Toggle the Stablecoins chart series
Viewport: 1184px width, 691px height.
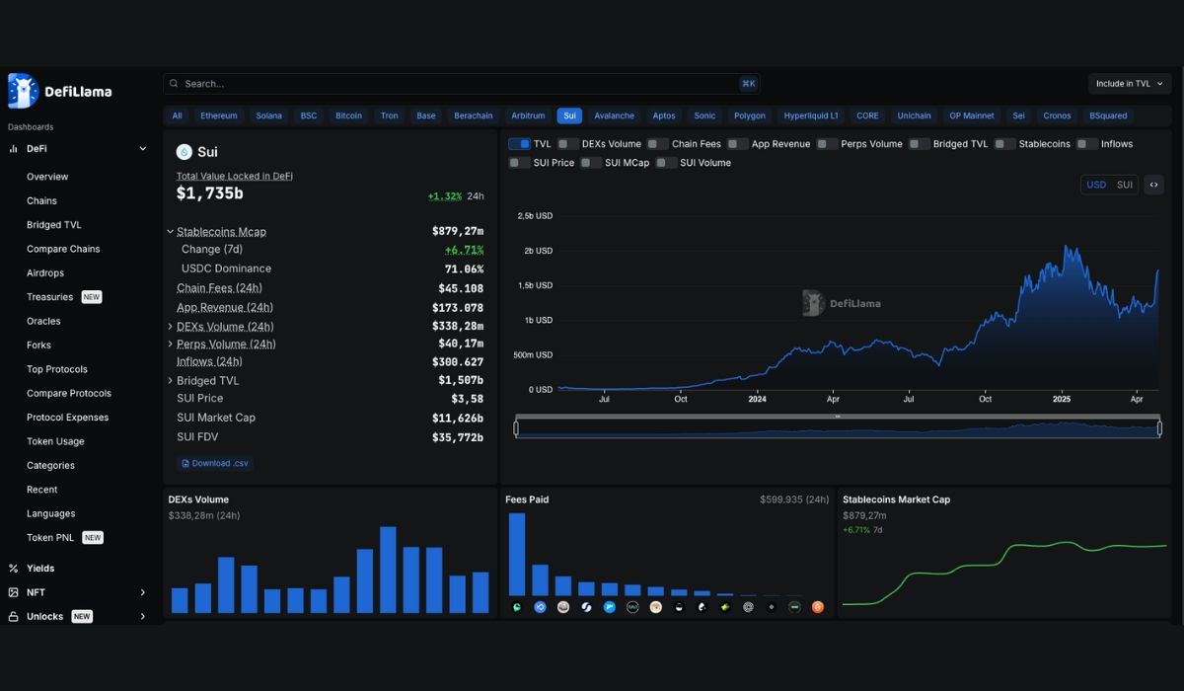click(1004, 144)
